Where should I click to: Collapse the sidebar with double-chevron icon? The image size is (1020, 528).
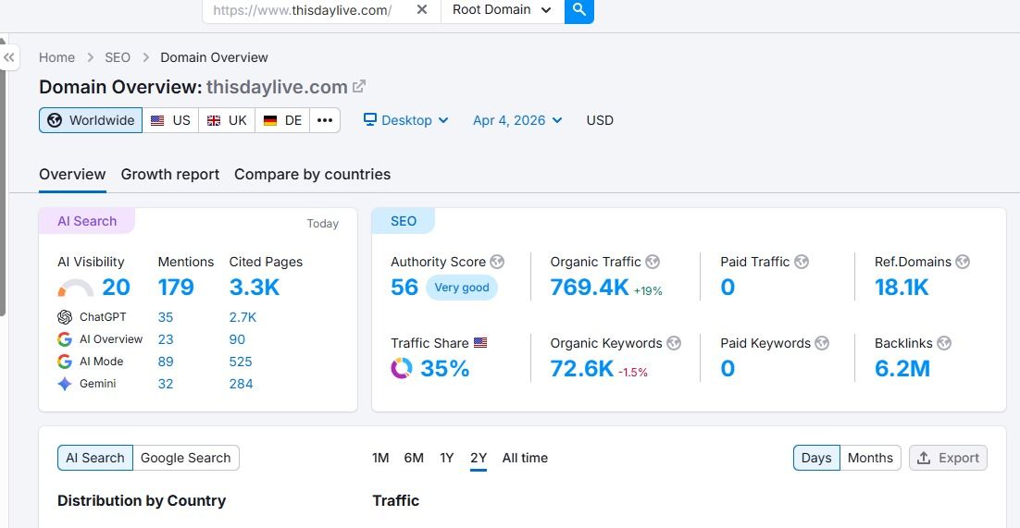coord(9,57)
